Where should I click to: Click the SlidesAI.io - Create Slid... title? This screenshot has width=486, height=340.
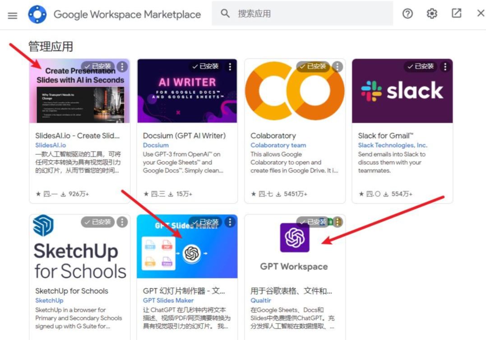[x=78, y=135]
